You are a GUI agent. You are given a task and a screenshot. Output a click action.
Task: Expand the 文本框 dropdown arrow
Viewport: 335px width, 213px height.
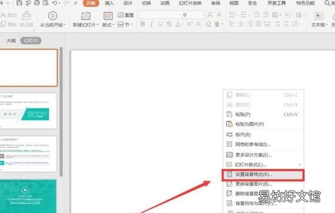click(327, 25)
